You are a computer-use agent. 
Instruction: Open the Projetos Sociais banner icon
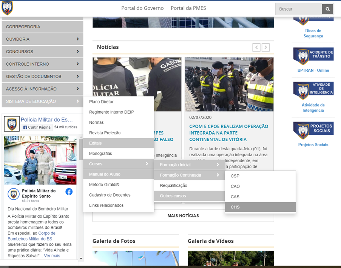pyautogui.click(x=313, y=131)
